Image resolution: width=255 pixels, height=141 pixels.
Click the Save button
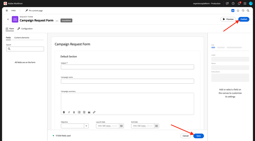[x=199, y=136]
